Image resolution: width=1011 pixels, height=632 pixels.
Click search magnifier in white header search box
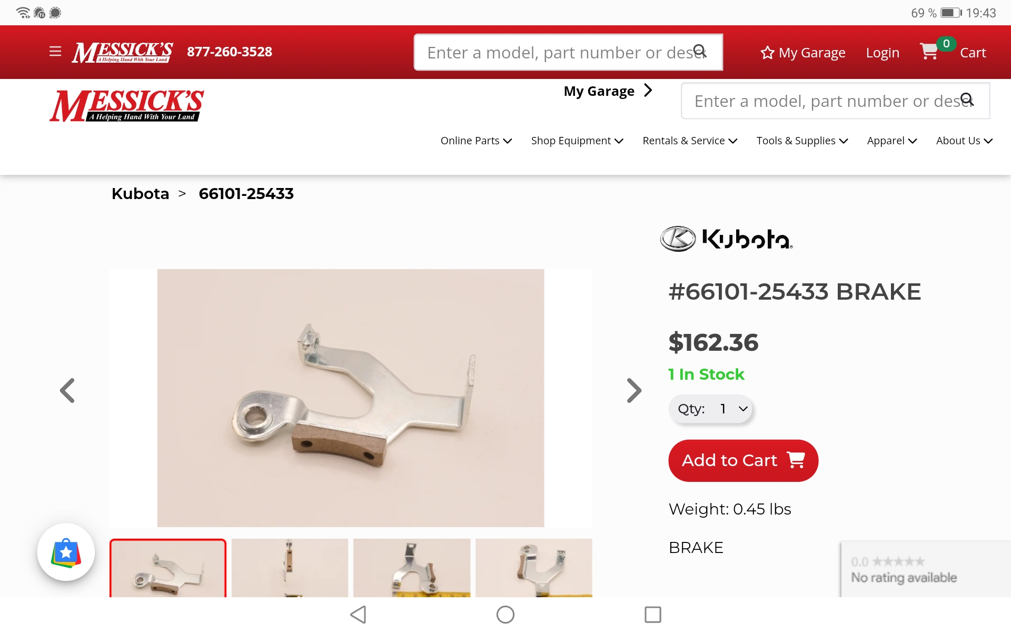(x=967, y=100)
